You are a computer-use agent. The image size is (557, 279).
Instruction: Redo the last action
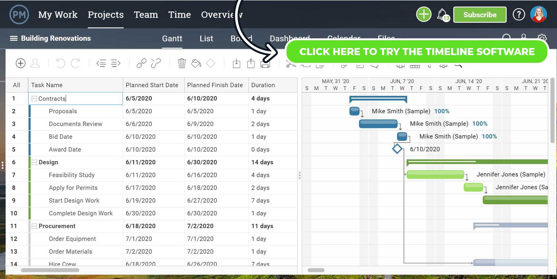coord(75,63)
